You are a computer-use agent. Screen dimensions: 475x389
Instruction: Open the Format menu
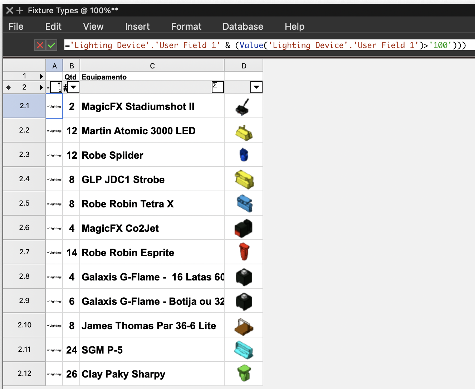pyautogui.click(x=186, y=27)
